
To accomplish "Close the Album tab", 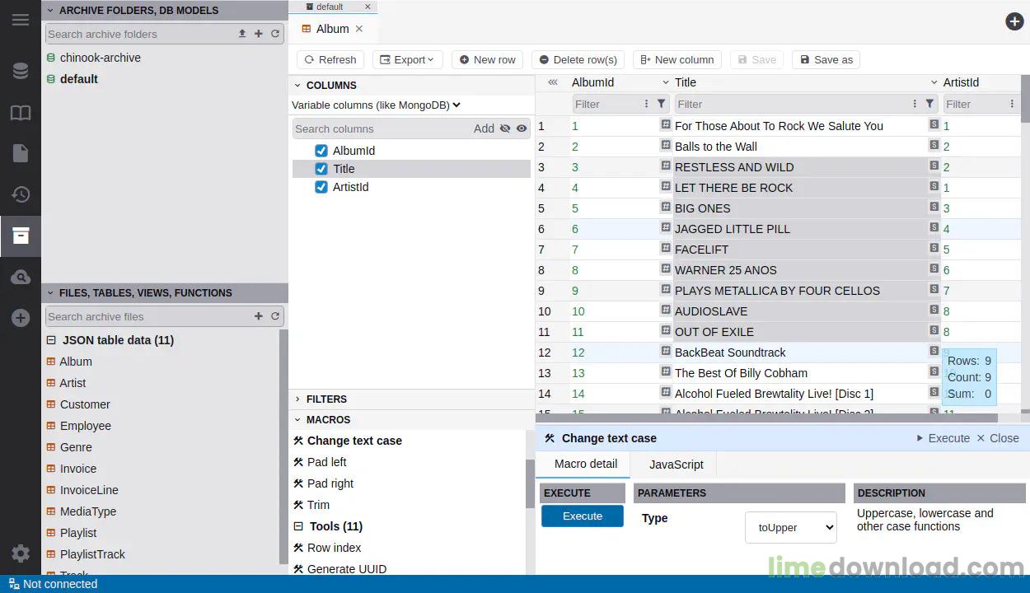I will pyautogui.click(x=359, y=29).
